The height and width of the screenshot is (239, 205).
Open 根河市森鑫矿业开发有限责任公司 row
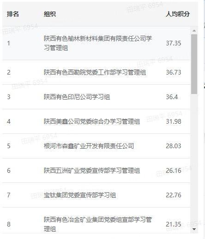[x=96, y=146]
